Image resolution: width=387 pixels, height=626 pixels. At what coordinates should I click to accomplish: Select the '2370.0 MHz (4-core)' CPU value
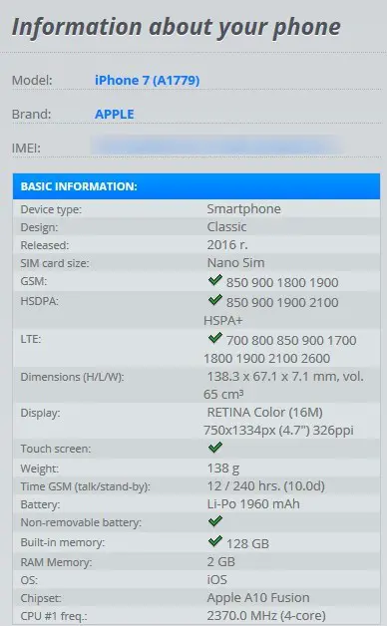click(x=266, y=616)
